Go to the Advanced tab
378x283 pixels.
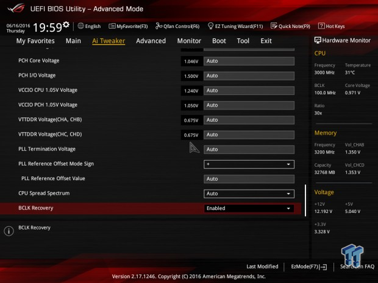click(151, 41)
